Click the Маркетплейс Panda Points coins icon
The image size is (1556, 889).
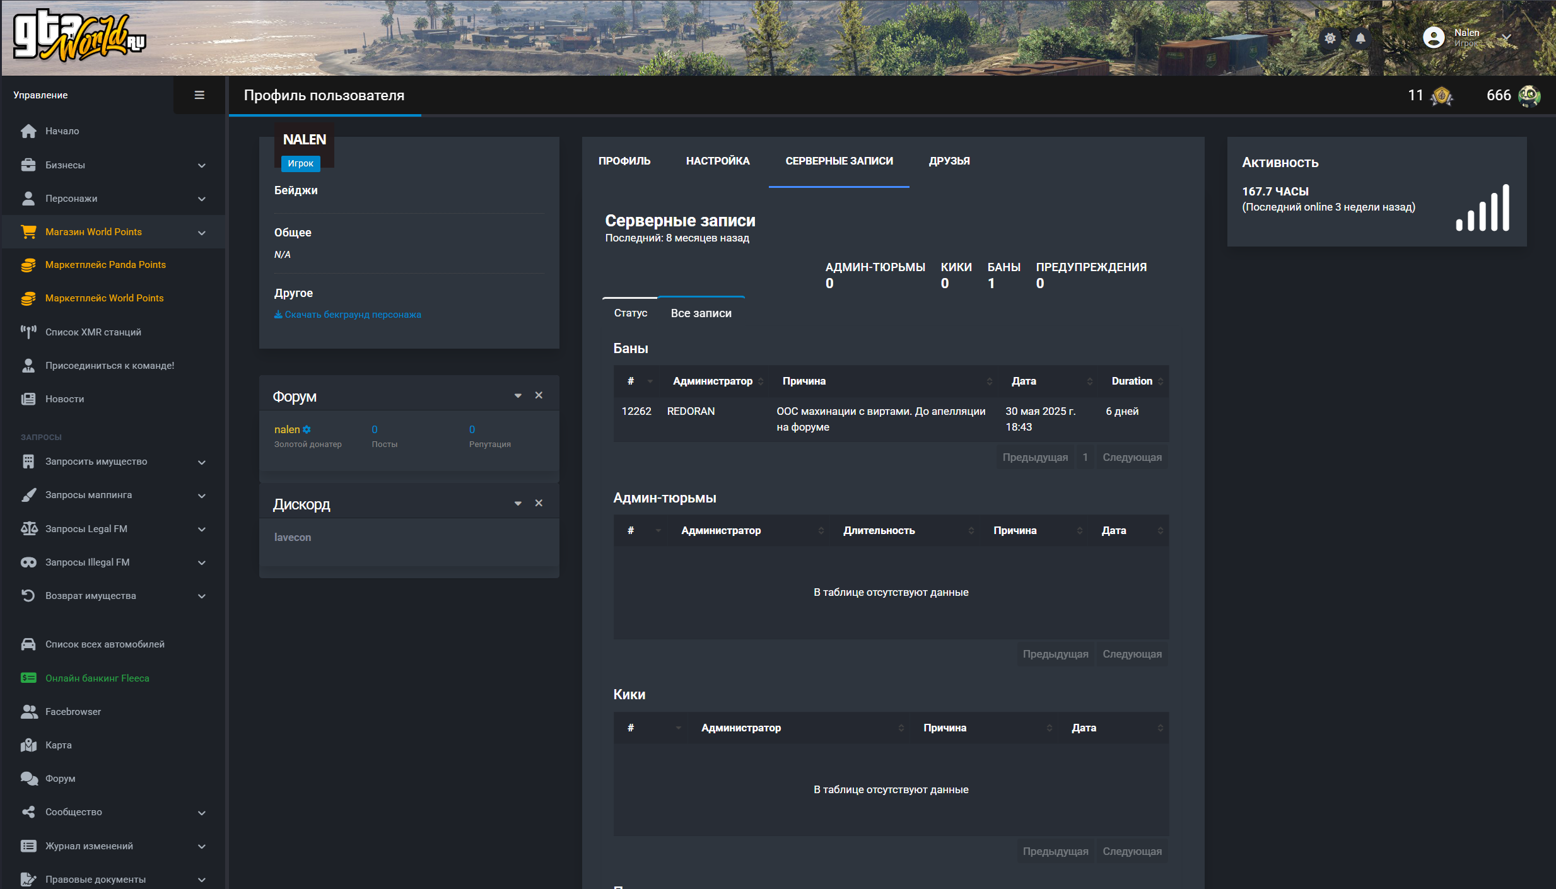pyautogui.click(x=28, y=265)
